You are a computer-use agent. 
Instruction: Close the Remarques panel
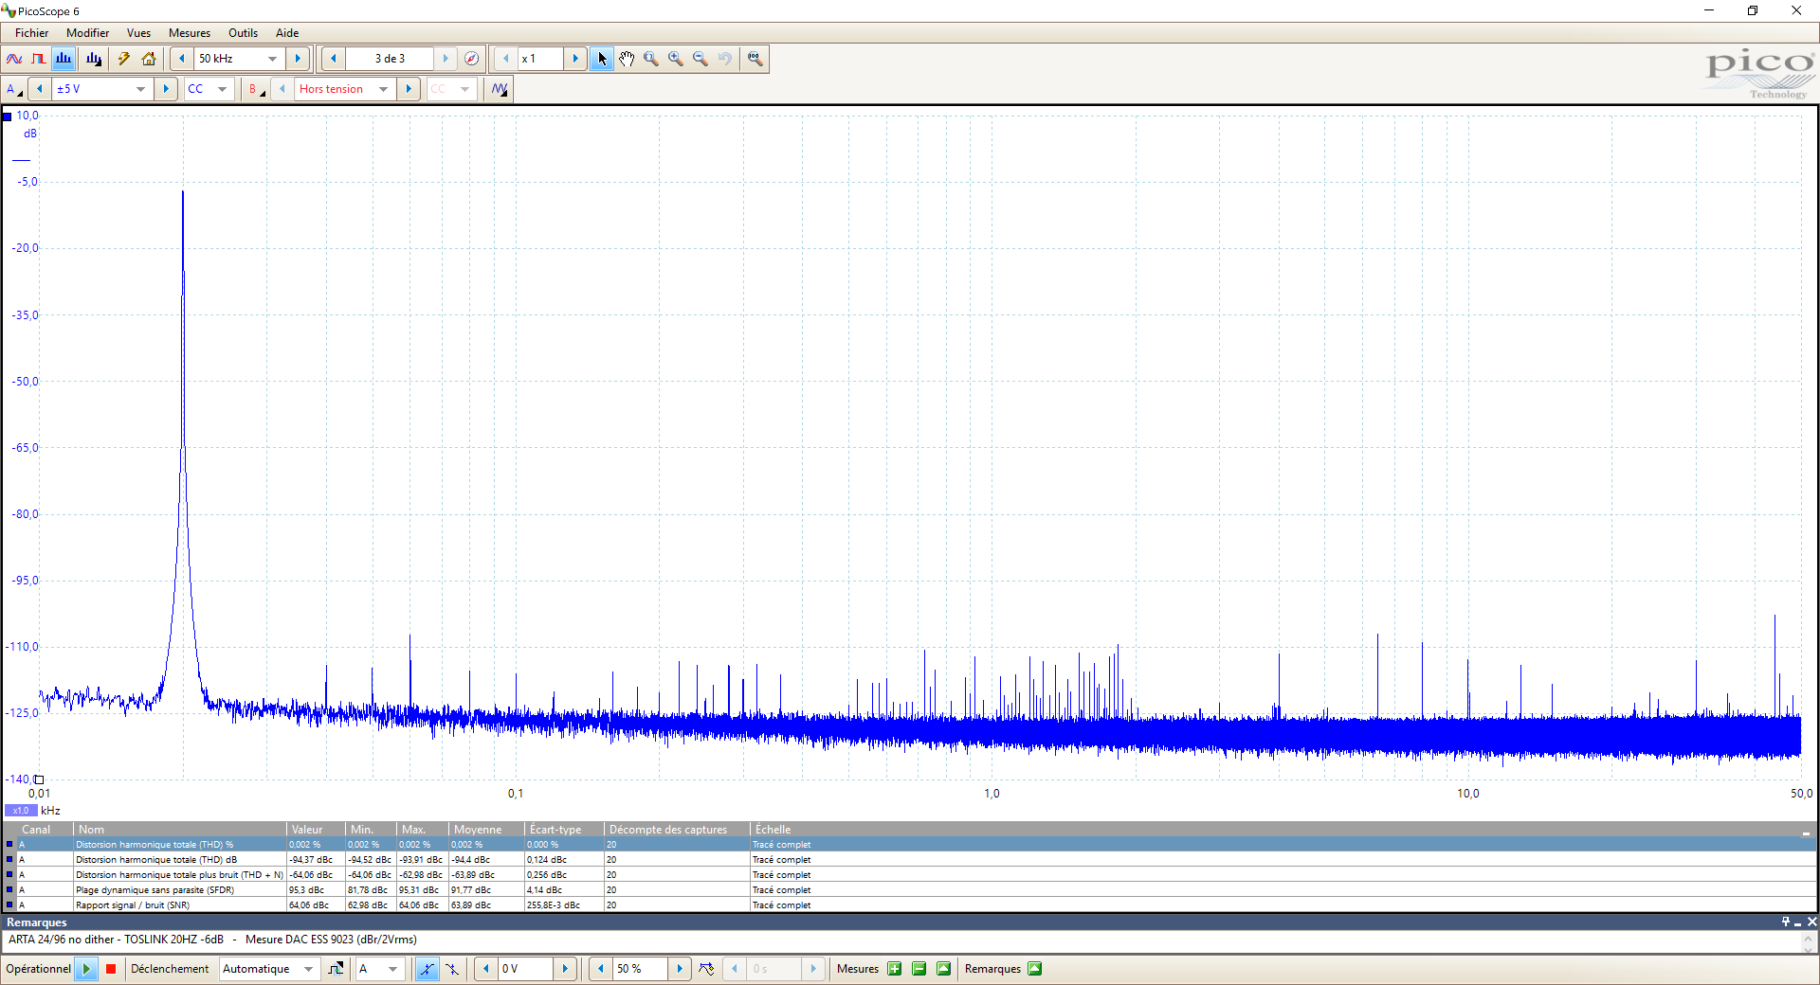[1811, 922]
